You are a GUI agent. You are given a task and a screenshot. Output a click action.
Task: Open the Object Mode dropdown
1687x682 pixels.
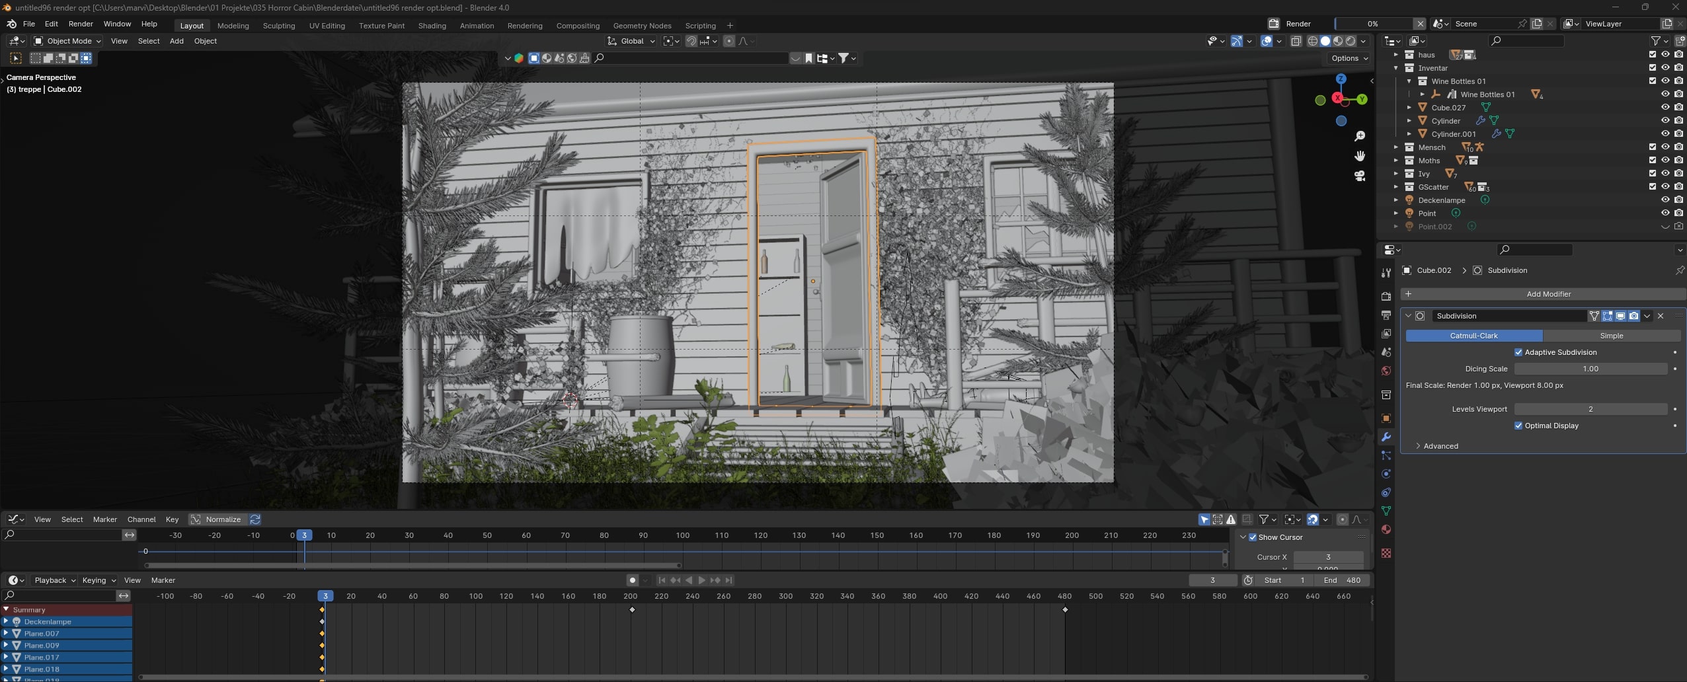[68, 41]
